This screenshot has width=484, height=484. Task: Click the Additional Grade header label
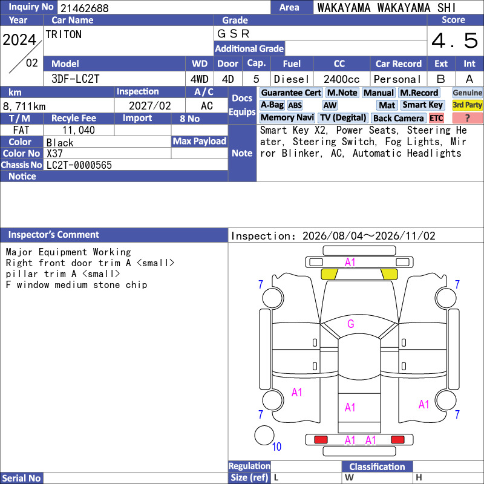coord(249,48)
